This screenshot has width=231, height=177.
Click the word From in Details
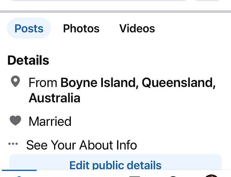coord(43,83)
